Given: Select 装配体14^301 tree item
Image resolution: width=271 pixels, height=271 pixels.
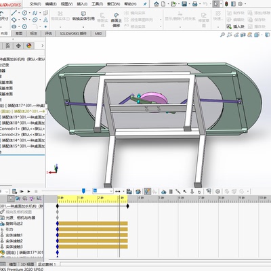Looking at the screenshot, I should coord(22,140).
